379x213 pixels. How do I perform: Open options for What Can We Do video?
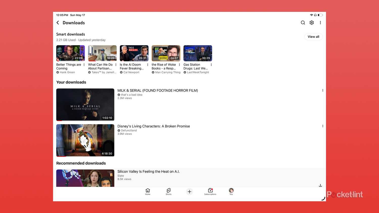point(116,65)
